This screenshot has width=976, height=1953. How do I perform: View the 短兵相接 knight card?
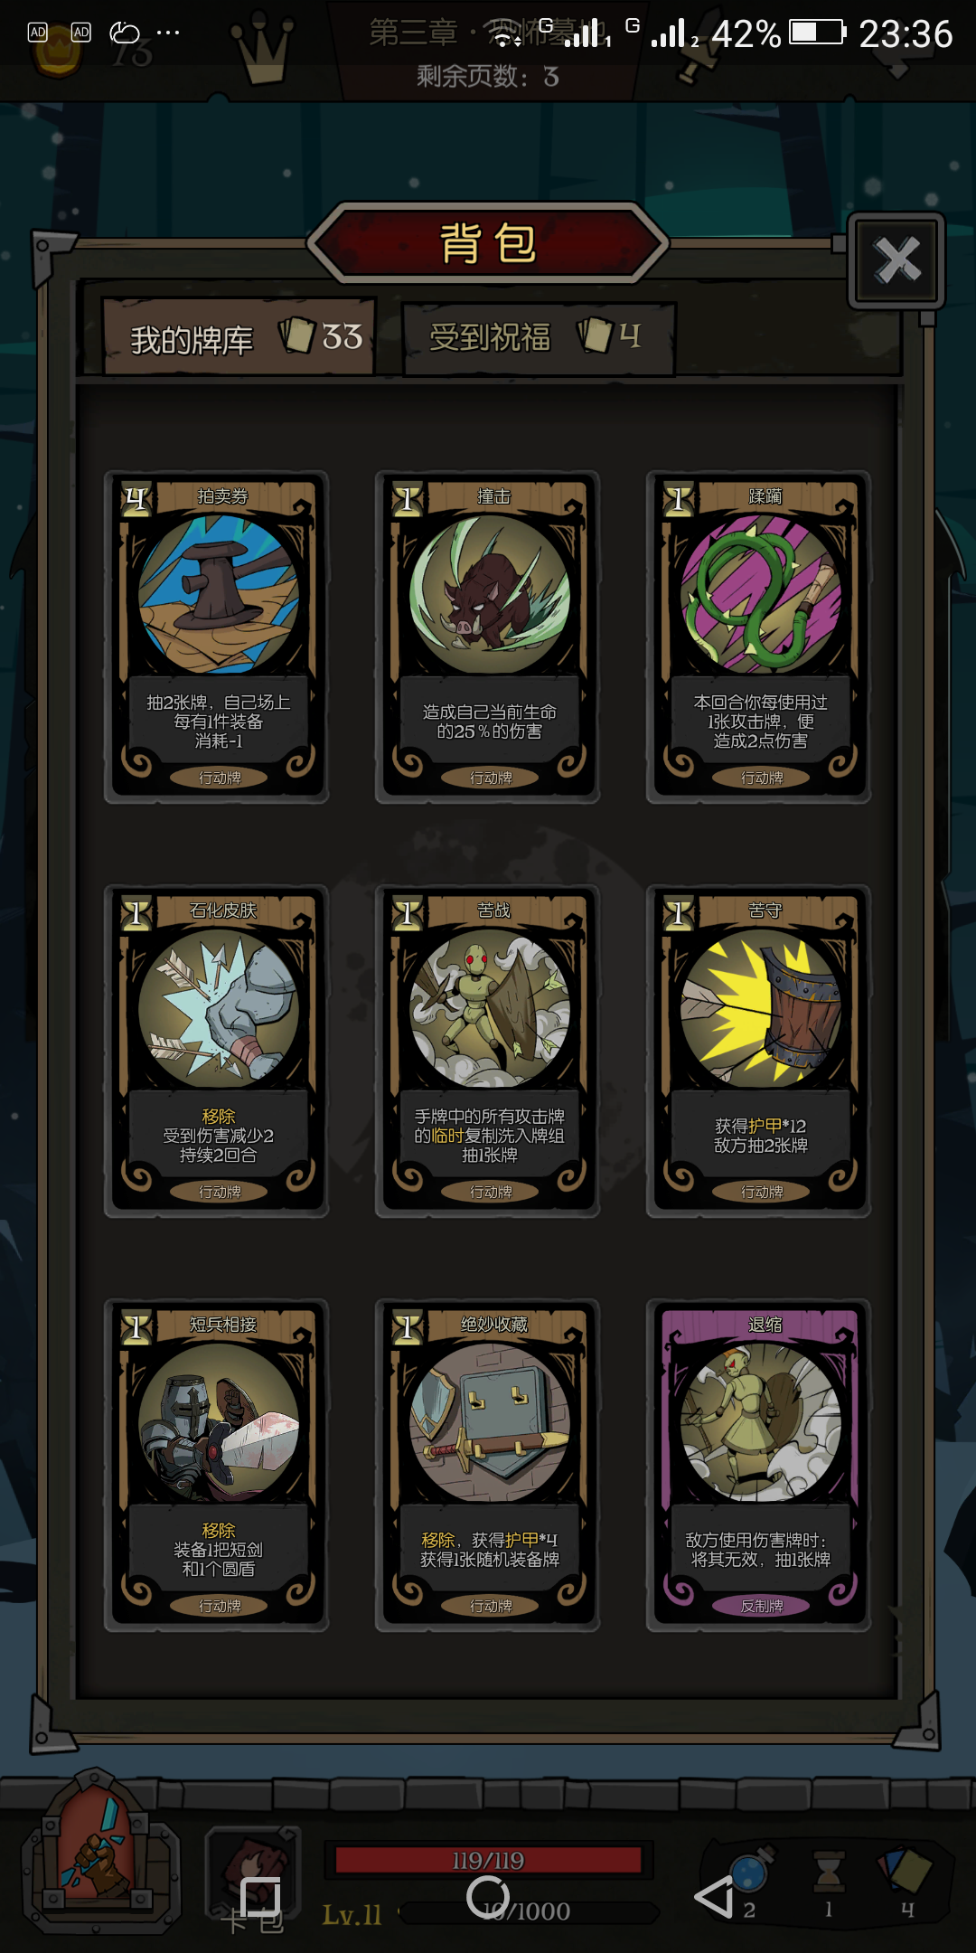(217, 1465)
